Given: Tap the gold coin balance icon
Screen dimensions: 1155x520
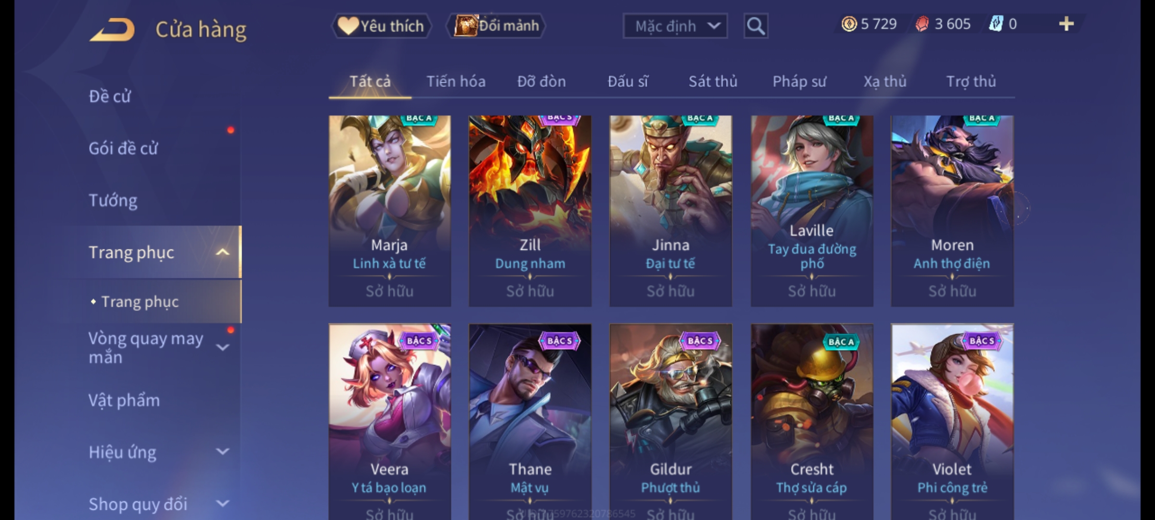Looking at the screenshot, I should 849,24.
